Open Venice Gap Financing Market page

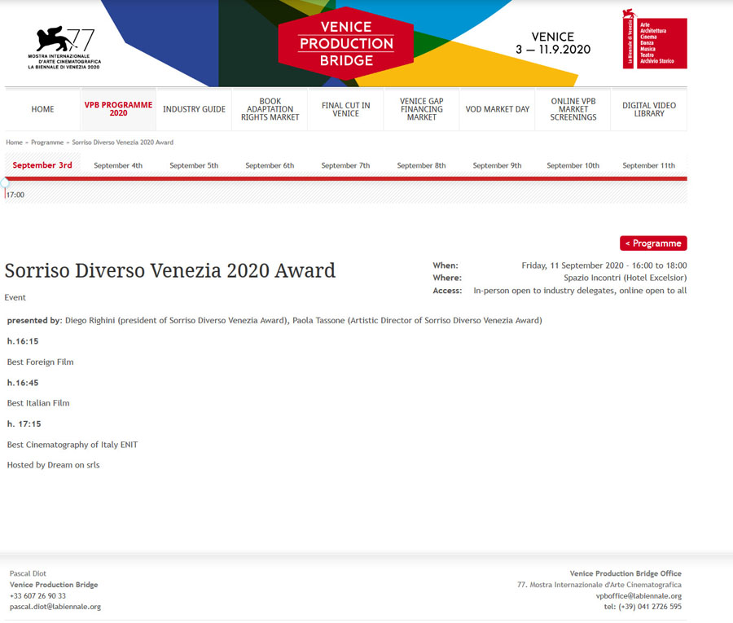(422, 109)
